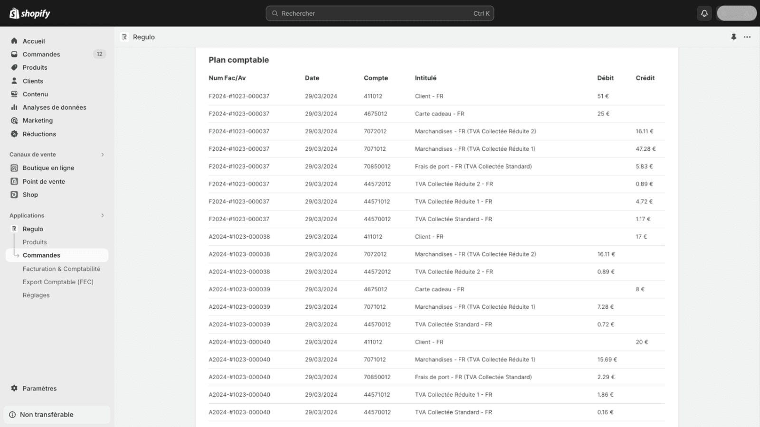Click the Analyses de données chart icon
The image size is (760, 427).
14,107
